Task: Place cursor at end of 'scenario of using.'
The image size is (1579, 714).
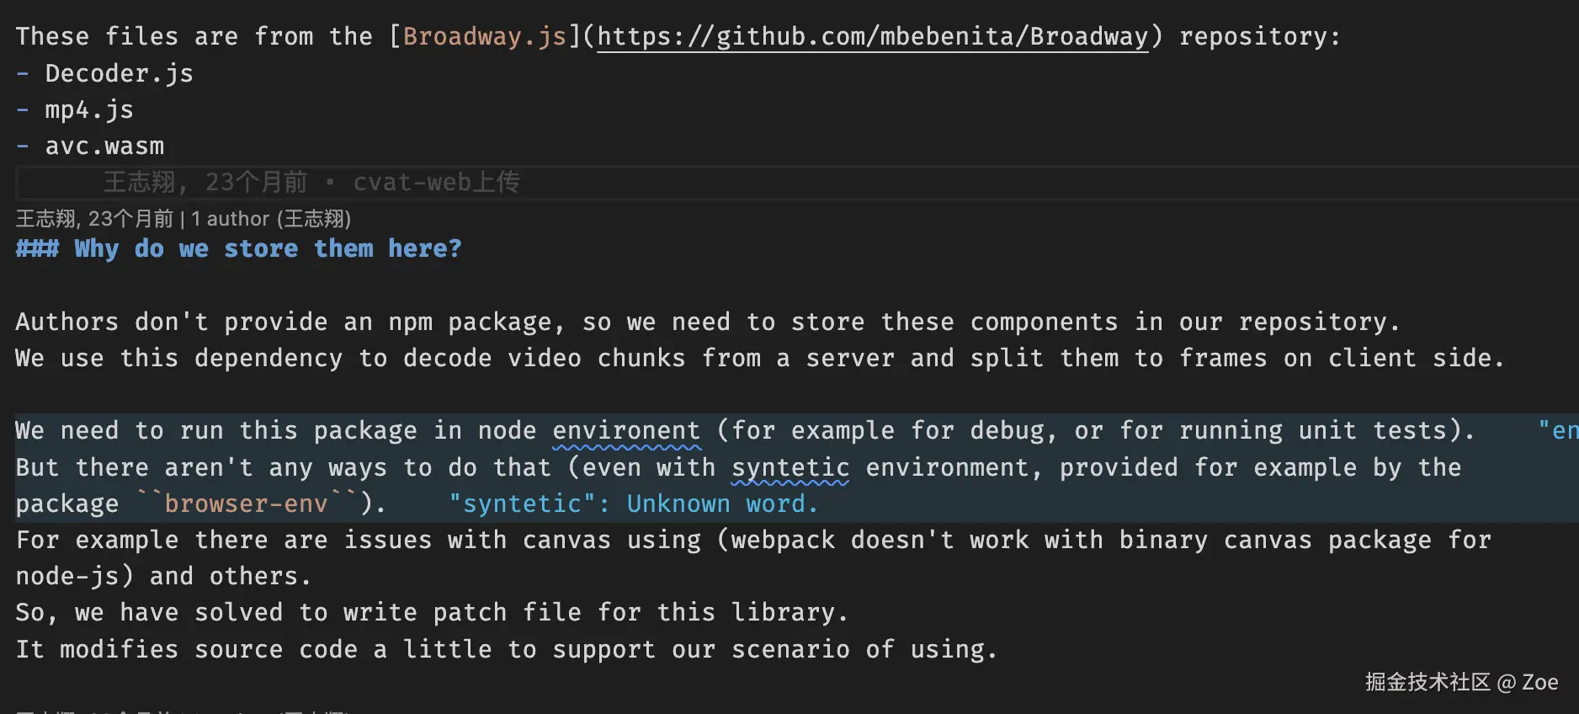Action: tap(998, 649)
